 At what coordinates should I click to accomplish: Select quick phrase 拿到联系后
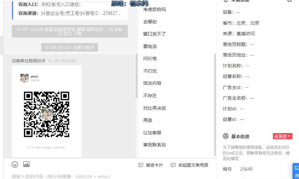point(155,145)
